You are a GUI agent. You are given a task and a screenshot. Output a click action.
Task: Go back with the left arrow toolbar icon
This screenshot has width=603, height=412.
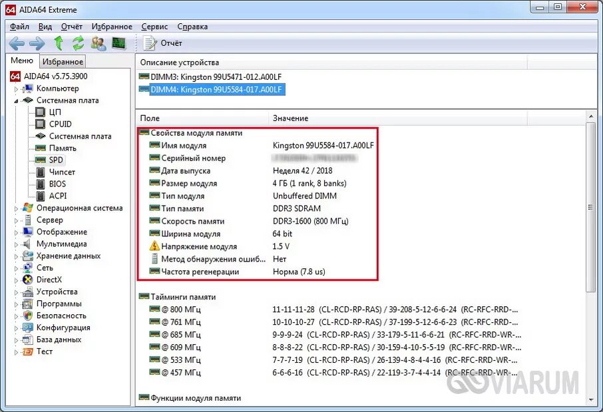[17, 43]
